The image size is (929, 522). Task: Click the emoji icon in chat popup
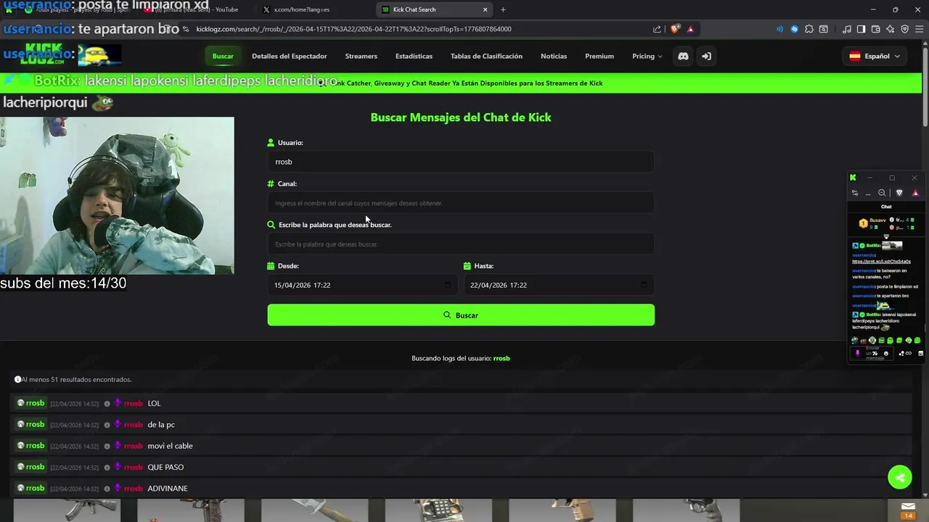(885, 354)
